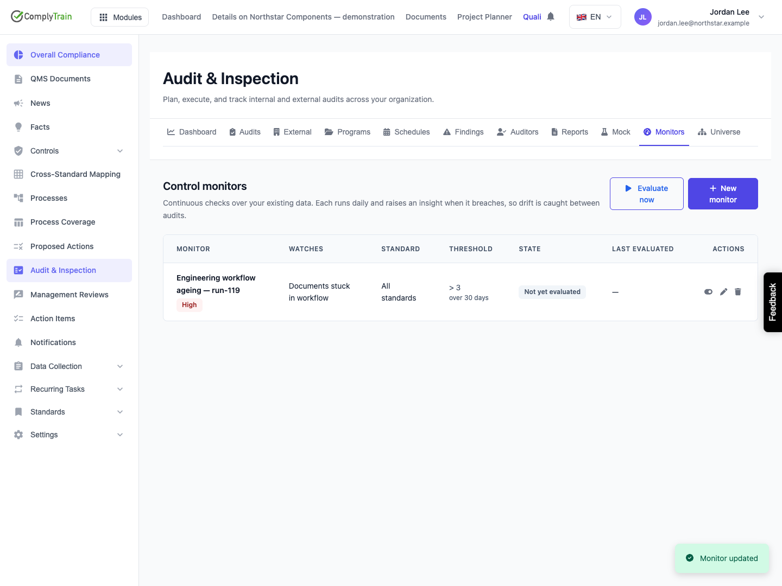Viewport: 782px width, 586px height.
Task: Click Engineering workflow ageing — run-119 name
Action: pyautogui.click(x=216, y=284)
